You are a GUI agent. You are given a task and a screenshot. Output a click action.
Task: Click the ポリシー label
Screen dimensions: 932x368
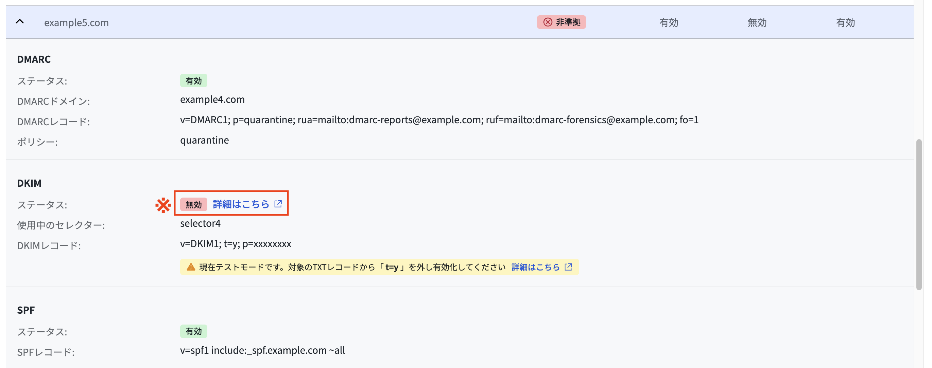pos(37,142)
